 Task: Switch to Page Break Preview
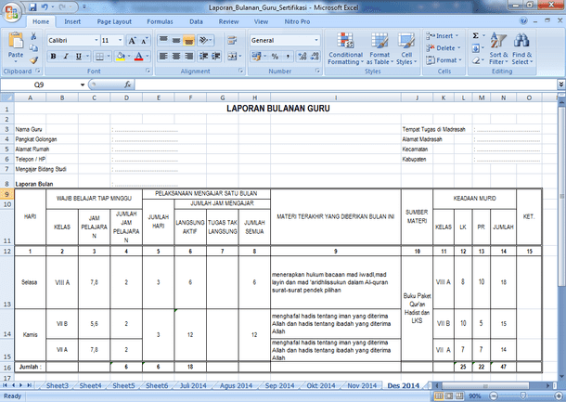coord(458,396)
